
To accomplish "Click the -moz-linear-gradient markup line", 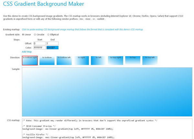I will point(69,137).
